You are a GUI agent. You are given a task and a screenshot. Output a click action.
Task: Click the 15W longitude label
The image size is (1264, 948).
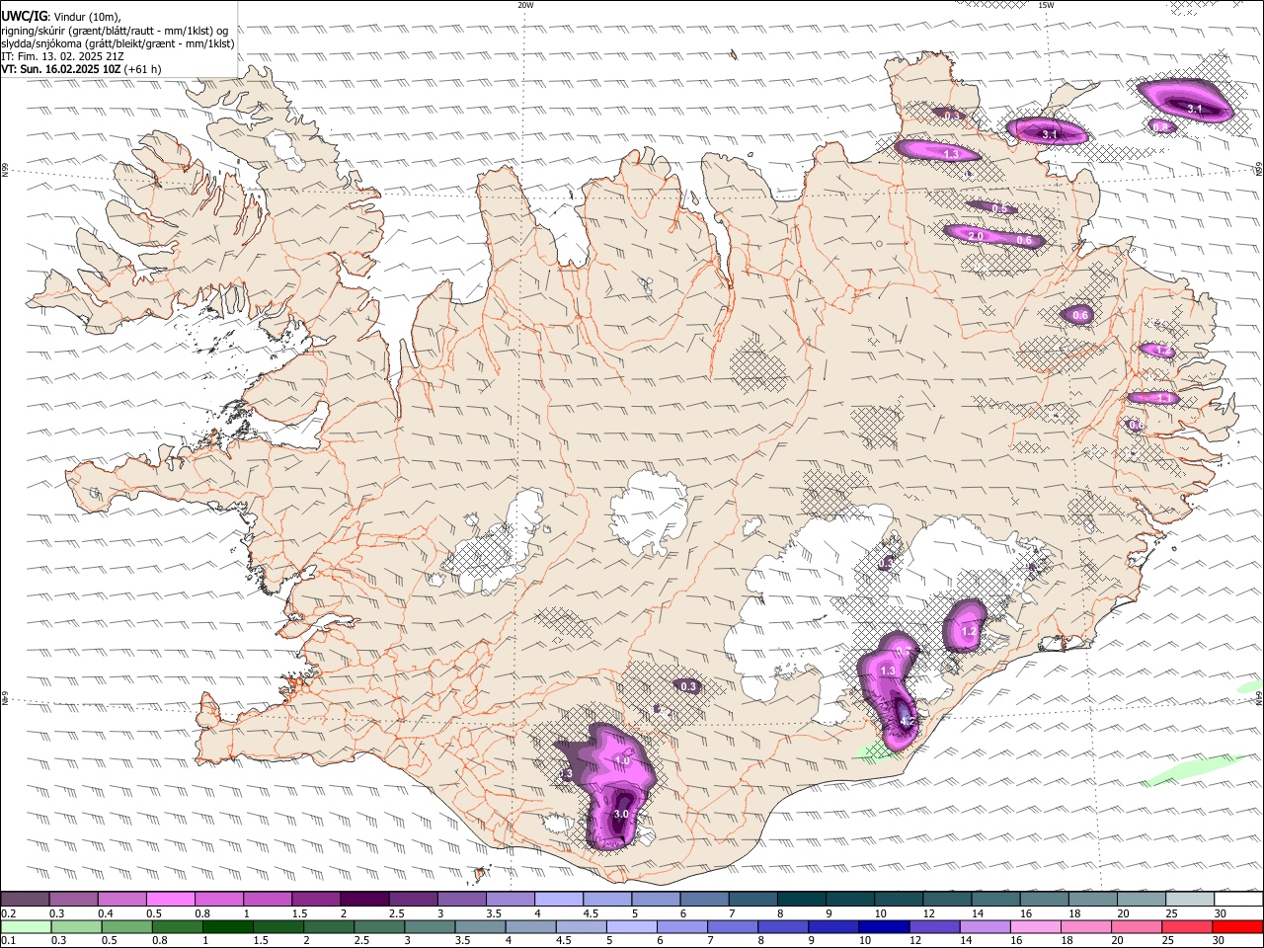pos(1046,5)
